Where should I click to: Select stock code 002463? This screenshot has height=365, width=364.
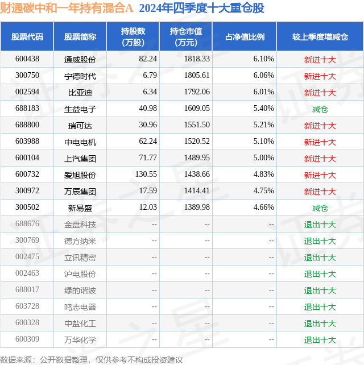coord(27,274)
